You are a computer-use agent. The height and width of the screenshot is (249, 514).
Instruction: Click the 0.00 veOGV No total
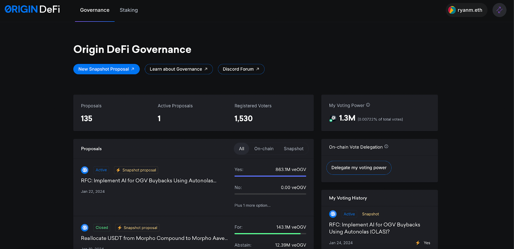pos(294,187)
